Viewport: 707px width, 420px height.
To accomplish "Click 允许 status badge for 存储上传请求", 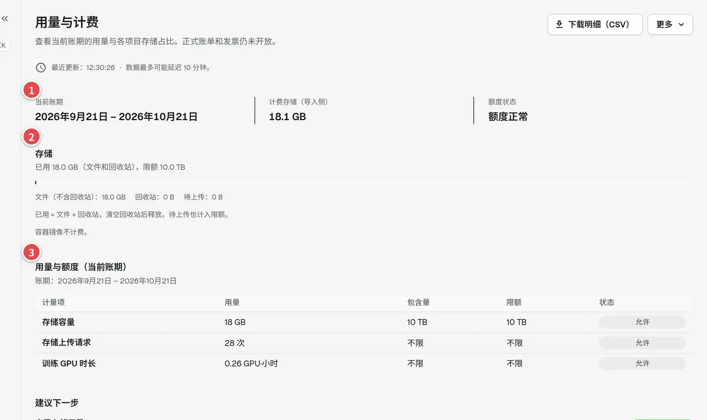I will (642, 343).
